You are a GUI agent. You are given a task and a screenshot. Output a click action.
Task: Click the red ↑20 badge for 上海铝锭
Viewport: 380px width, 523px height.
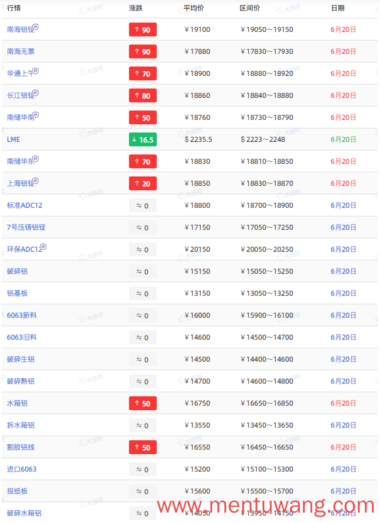[x=143, y=184]
